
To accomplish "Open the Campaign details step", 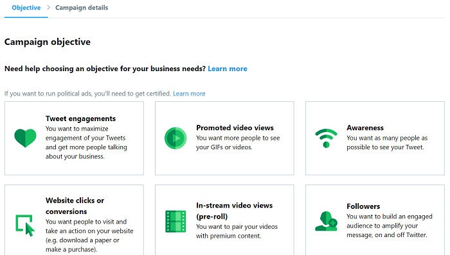I will pos(82,8).
